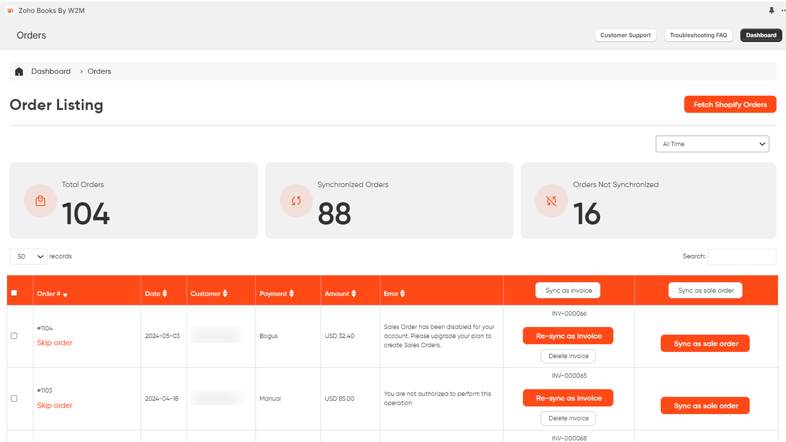The height and width of the screenshot is (442, 786).
Task: Sort by Amount column arrows
Action: coord(353,294)
